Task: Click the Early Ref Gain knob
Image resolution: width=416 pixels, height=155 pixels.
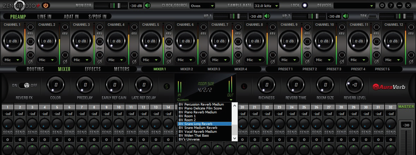Action: pyautogui.click(x=114, y=85)
